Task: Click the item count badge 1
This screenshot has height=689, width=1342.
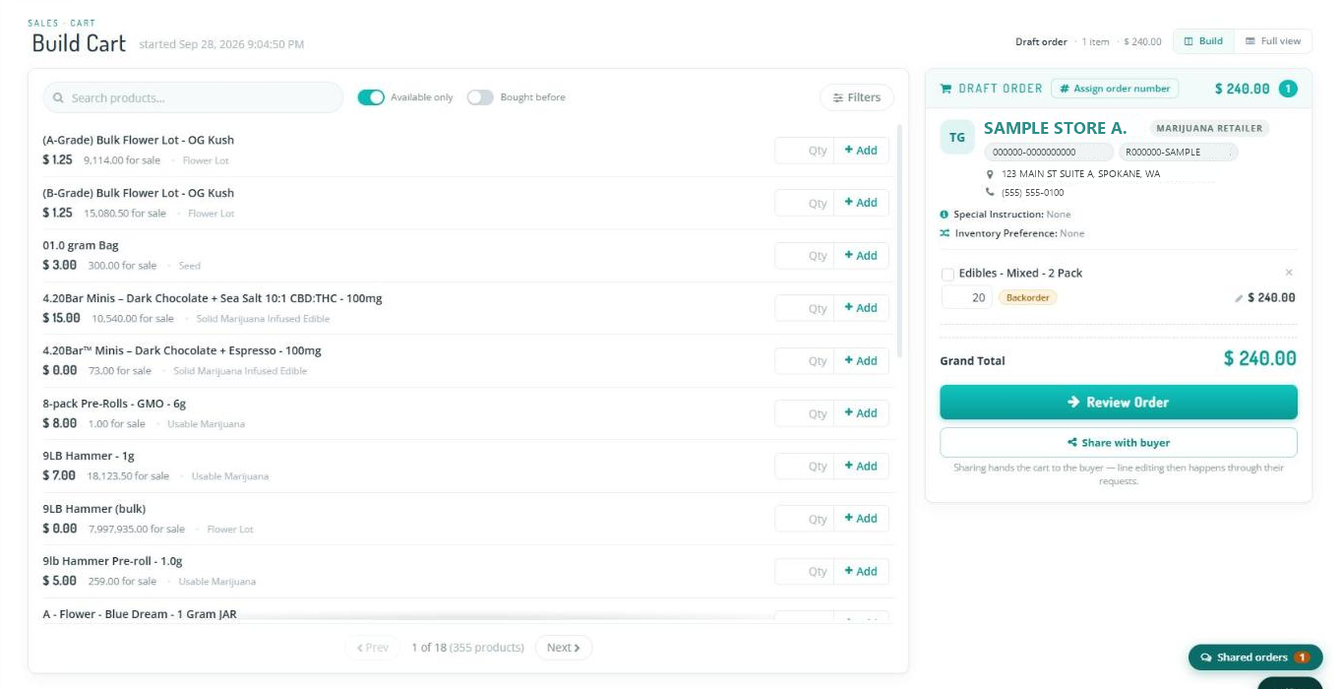Action: 1288,89
